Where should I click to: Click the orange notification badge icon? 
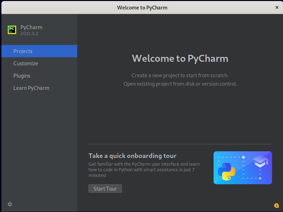click(x=276, y=205)
